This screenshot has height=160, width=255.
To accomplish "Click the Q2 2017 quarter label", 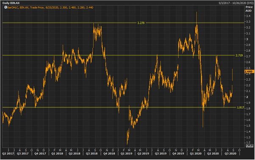I will coord(8,154).
